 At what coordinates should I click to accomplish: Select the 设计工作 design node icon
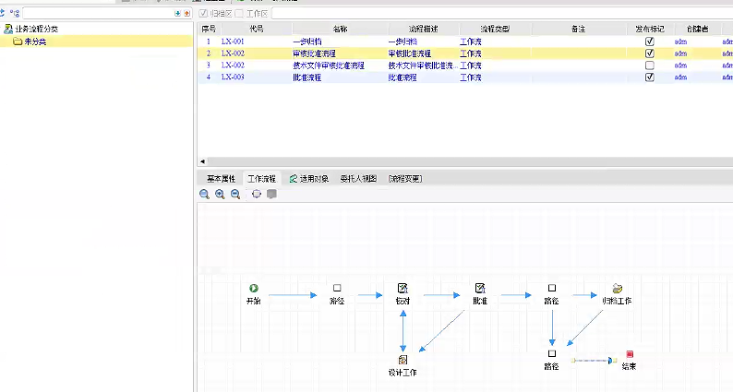[x=403, y=360]
